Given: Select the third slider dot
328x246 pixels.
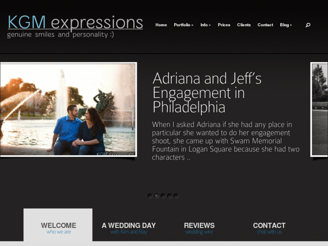Looking at the screenshot, I should point(163,196).
